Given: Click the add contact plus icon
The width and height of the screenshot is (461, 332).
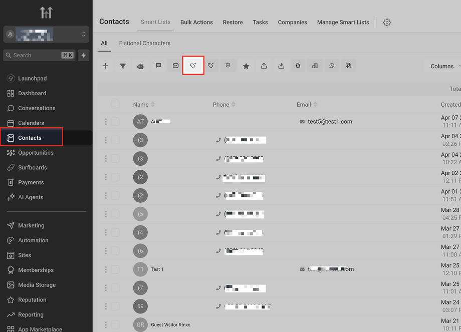Looking at the screenshot, I should coord(105,66).
